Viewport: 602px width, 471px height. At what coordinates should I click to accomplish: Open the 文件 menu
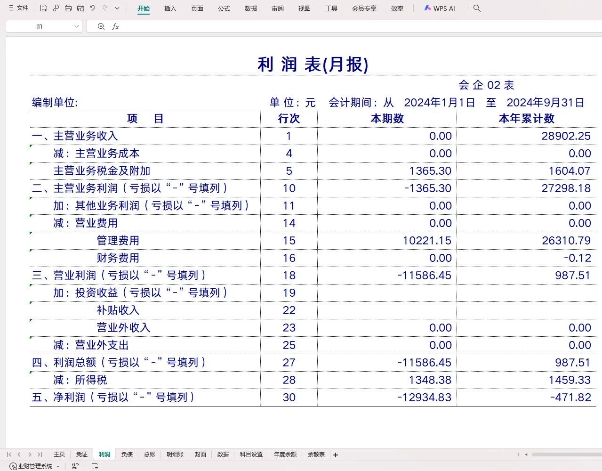[x=21, y=8]
